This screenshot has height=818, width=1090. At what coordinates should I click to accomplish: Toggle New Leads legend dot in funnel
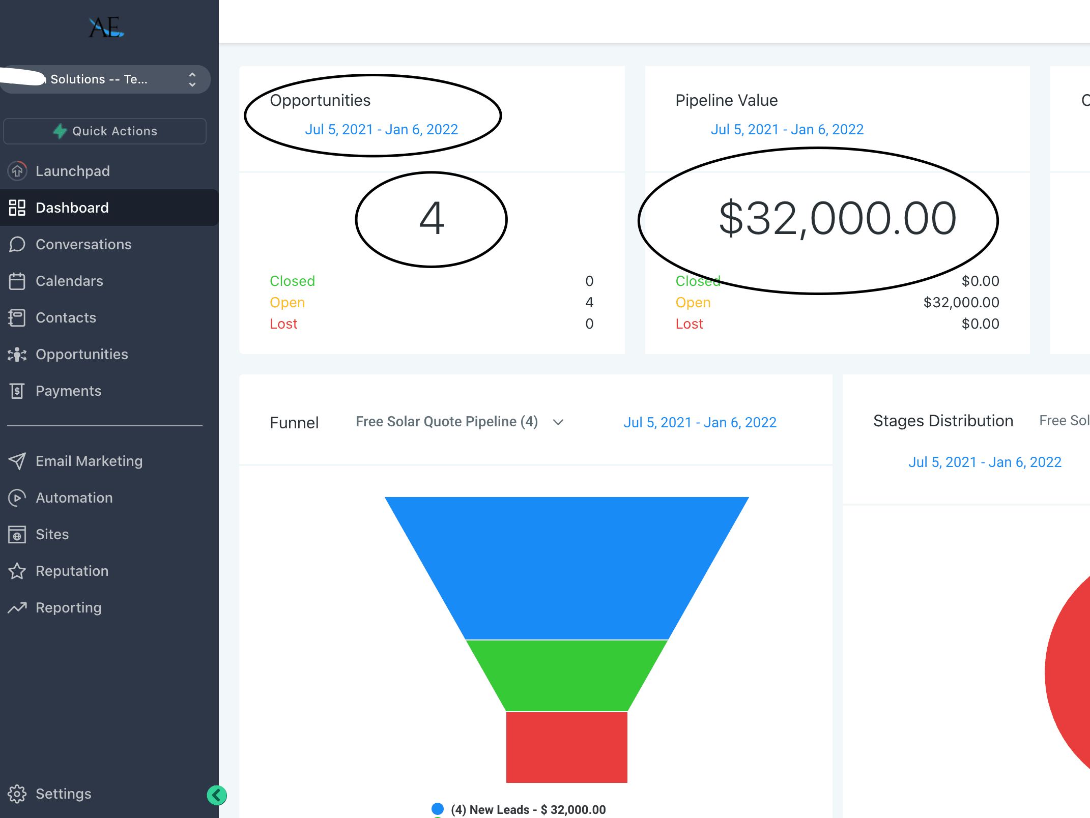[x=437, y=809]
